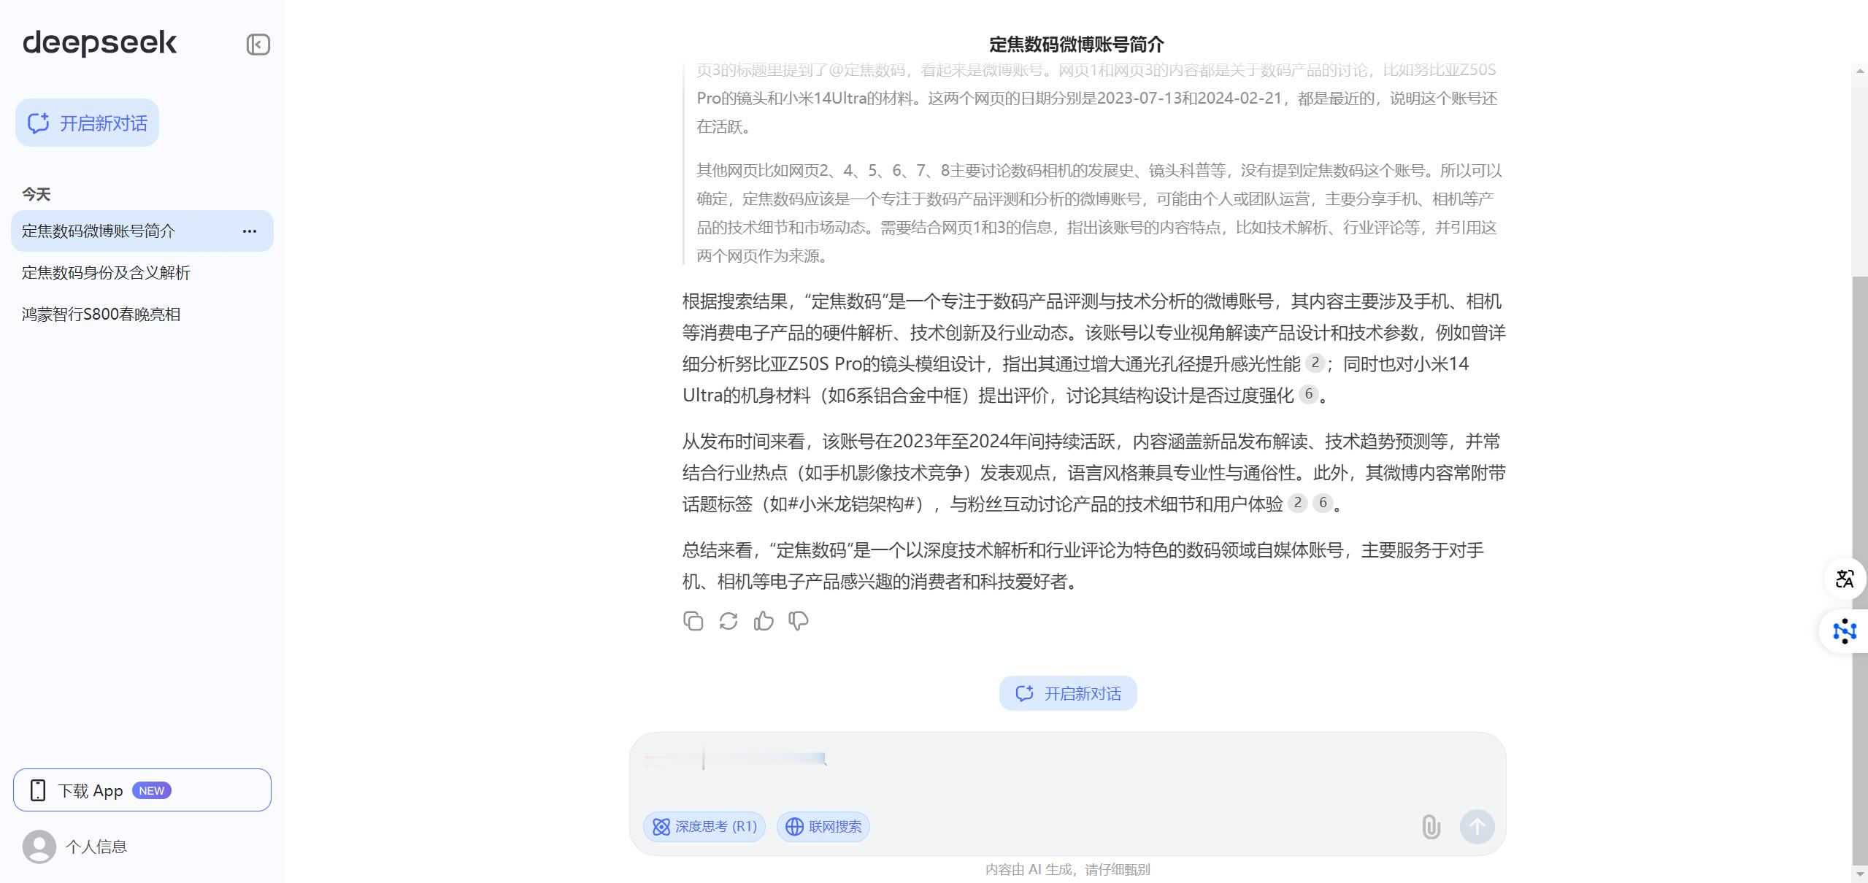Give the response a thumbs up
The image size is (1868, 883).
coord(764,621)
